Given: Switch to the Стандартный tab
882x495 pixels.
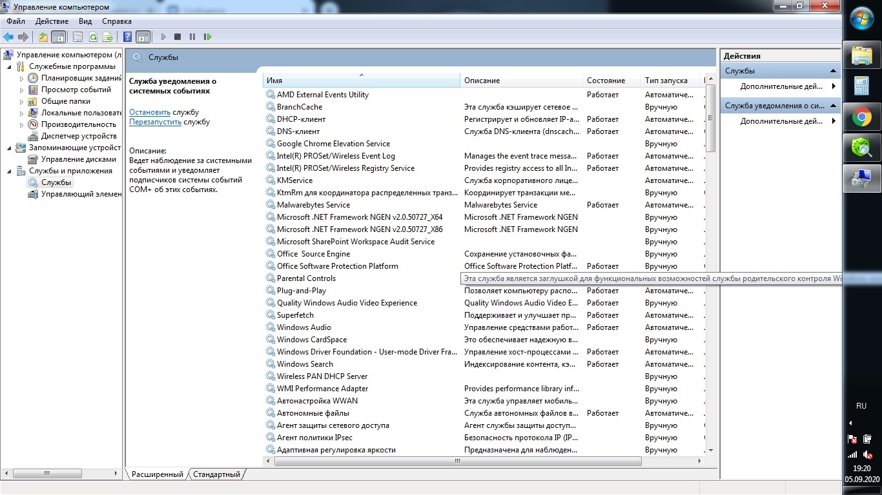Looking at the screenshot, I should pyautogui.click(x=217, y=474).
